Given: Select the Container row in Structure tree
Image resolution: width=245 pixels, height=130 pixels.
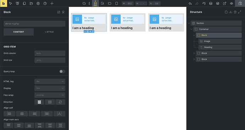Looking at the screenshot, I should (218, 29).
